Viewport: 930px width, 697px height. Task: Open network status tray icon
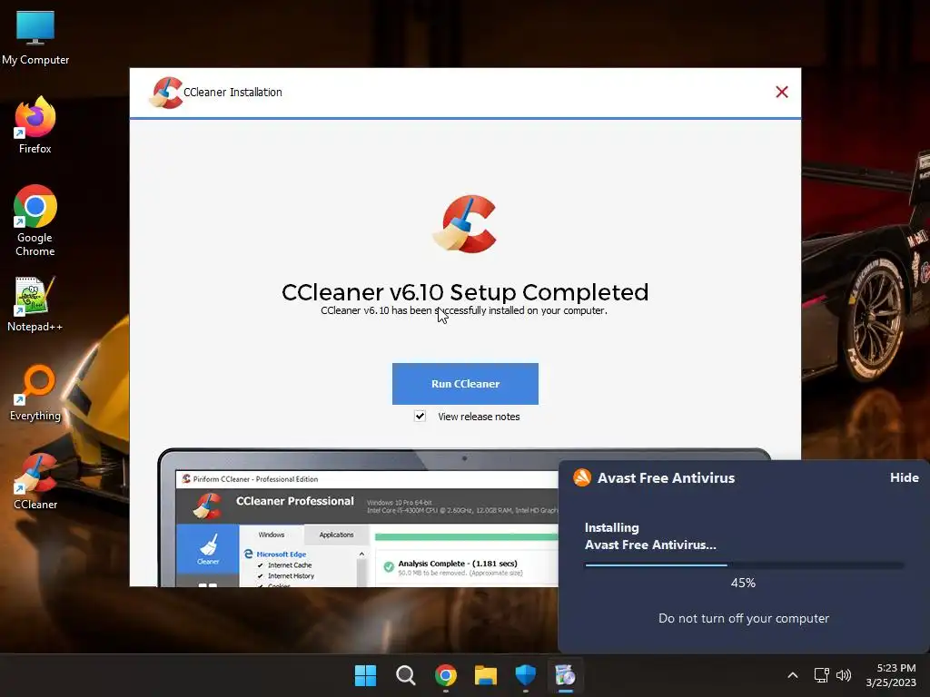point(821,675)
